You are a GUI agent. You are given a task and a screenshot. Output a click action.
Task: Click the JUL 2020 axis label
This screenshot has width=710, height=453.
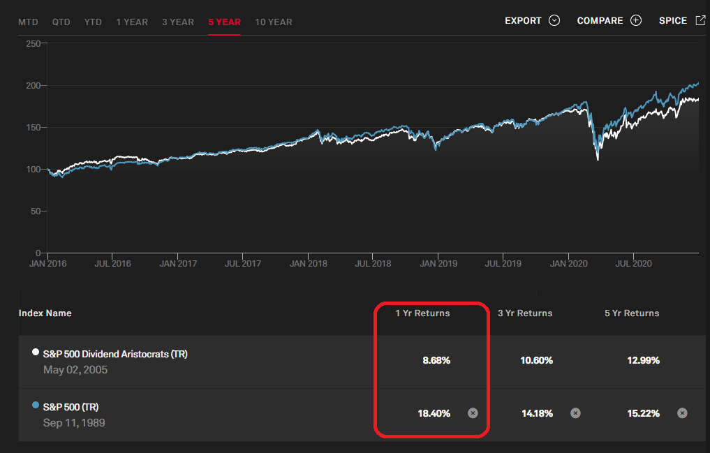[x=633, y=264]
